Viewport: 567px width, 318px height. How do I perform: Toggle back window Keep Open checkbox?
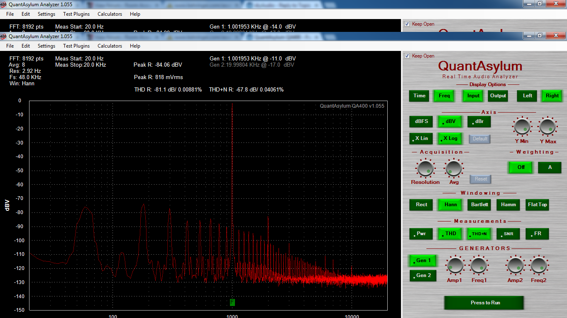point(407,24)
